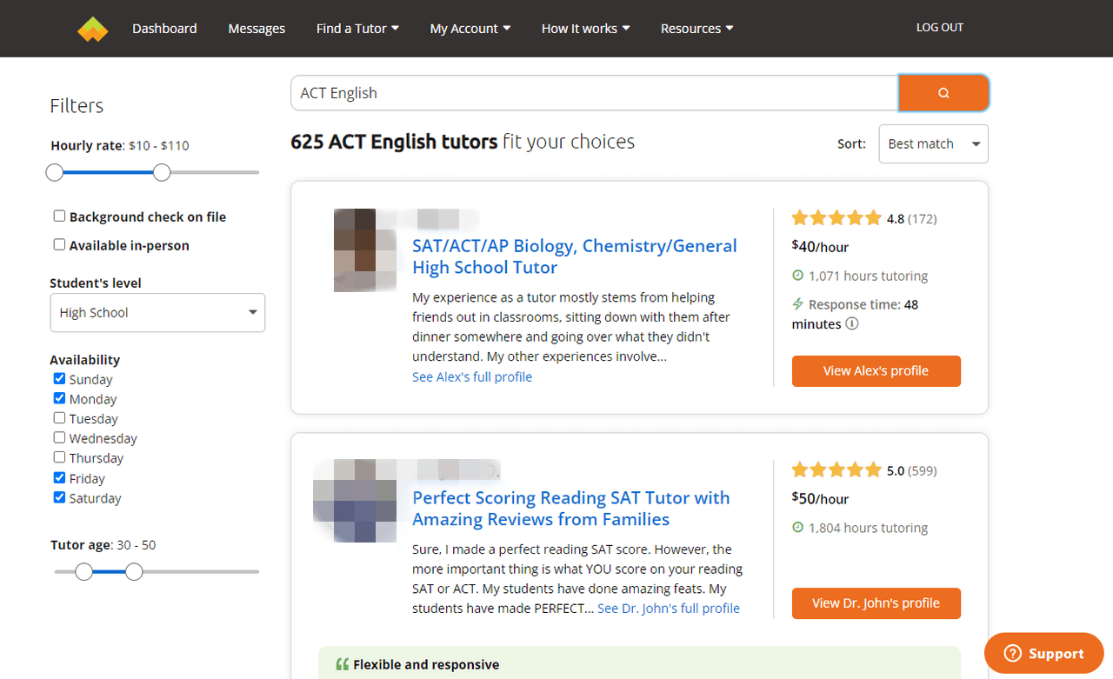Enable the Background check on file filter
The image size is (1113, 679).
tap(59, 215)
